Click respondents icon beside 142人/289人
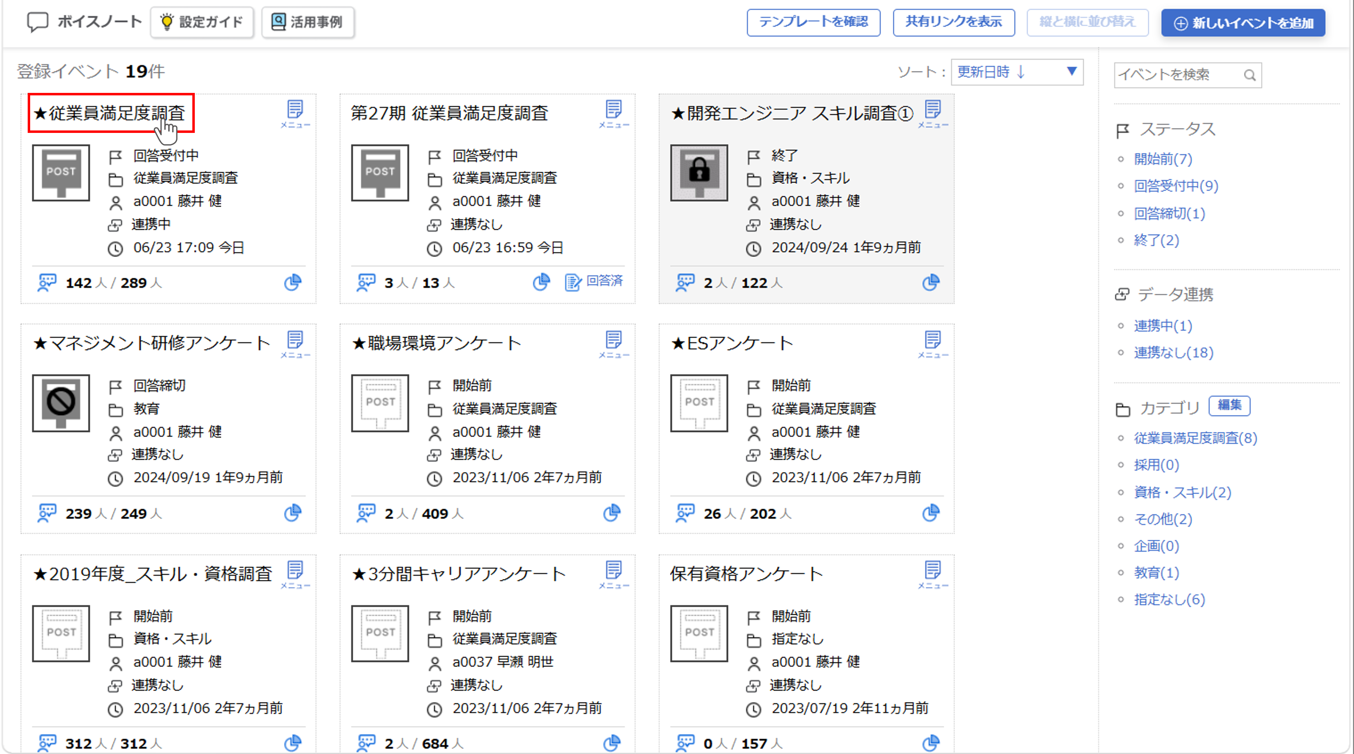1354x754 pixels. pyautogui.click(x=47, y=282)
